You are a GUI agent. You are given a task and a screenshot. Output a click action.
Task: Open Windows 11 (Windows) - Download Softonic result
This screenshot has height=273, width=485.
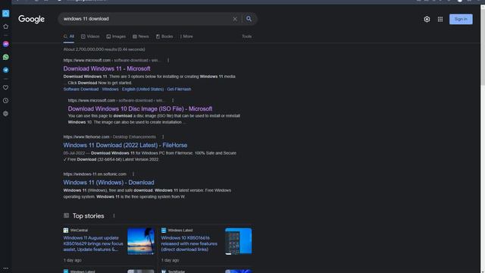pyautogui.click(x=108, y=183)
